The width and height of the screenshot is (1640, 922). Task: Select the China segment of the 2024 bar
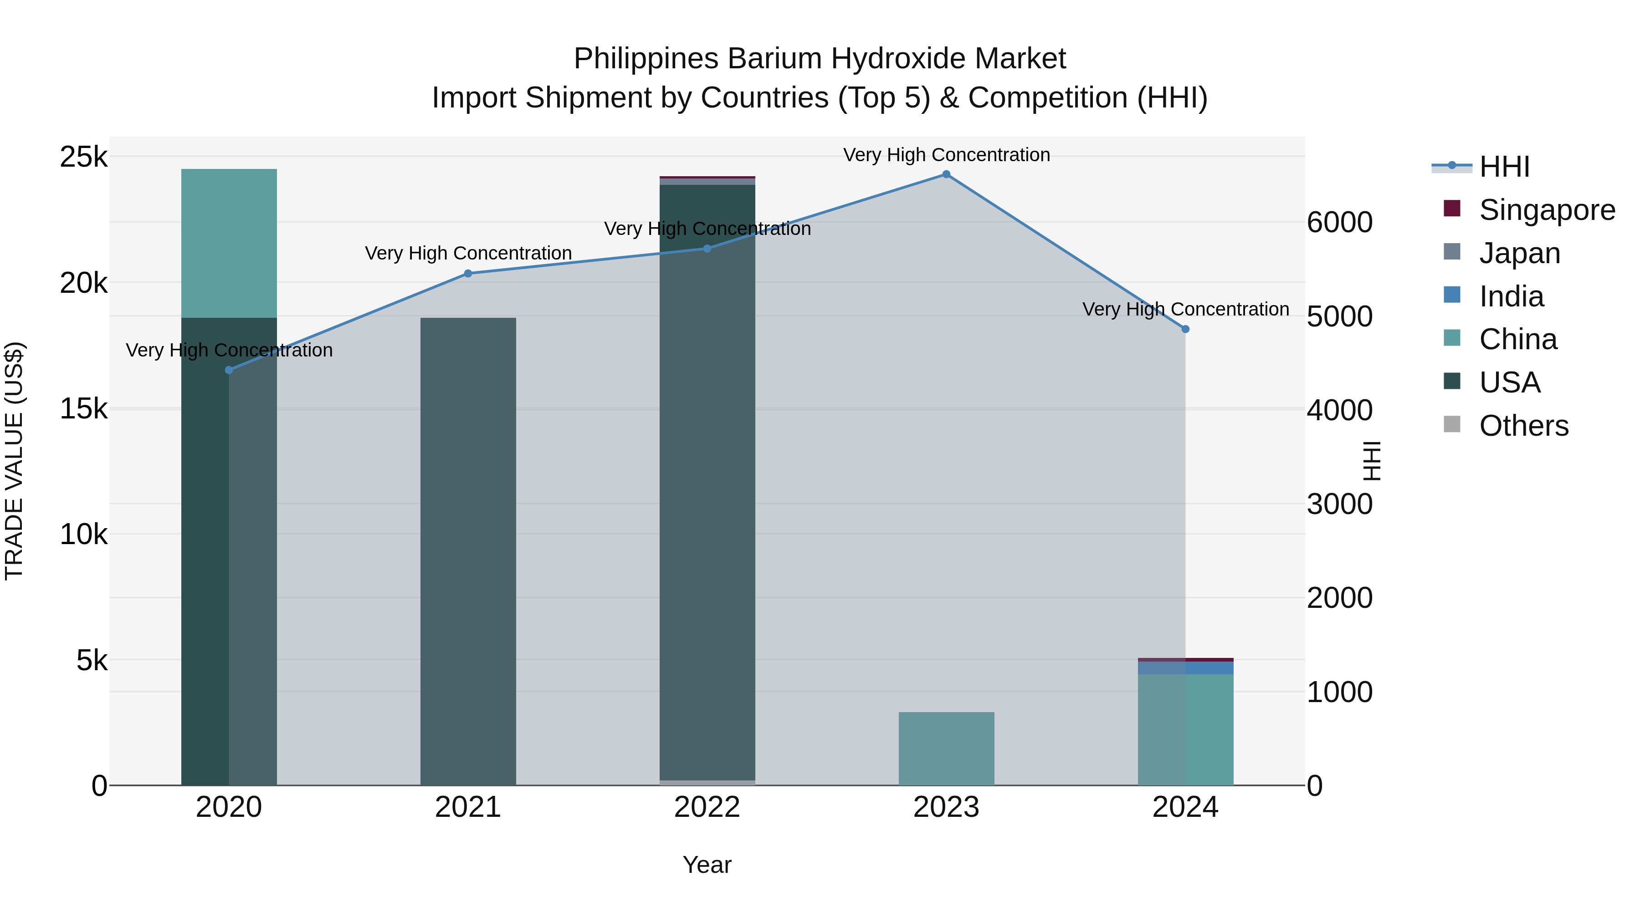[x=1185, y=730]
